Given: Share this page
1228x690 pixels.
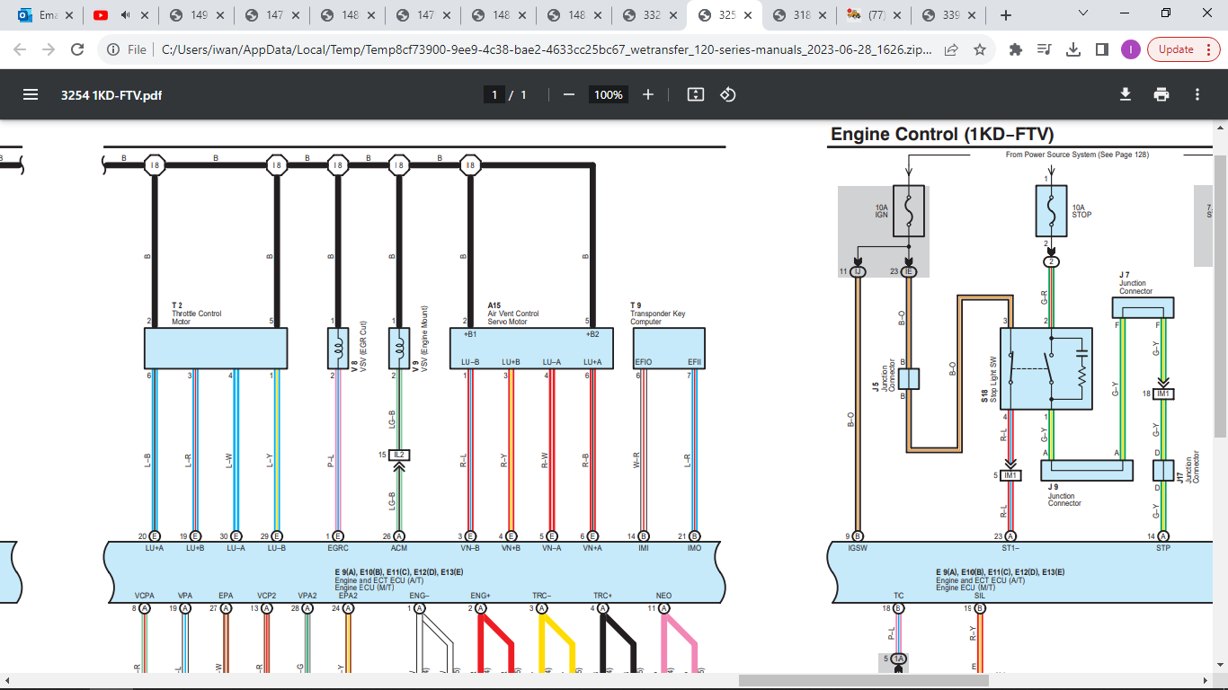Looking at the screenshot, I should pyautogui.click(x=951, y=49).
